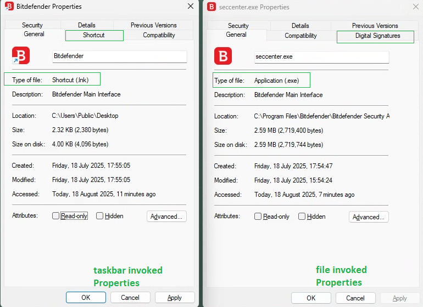
Task: Click location 'C:\Users\Public\Desktop'
Action: pyautogui.click(x=85, y=116)
